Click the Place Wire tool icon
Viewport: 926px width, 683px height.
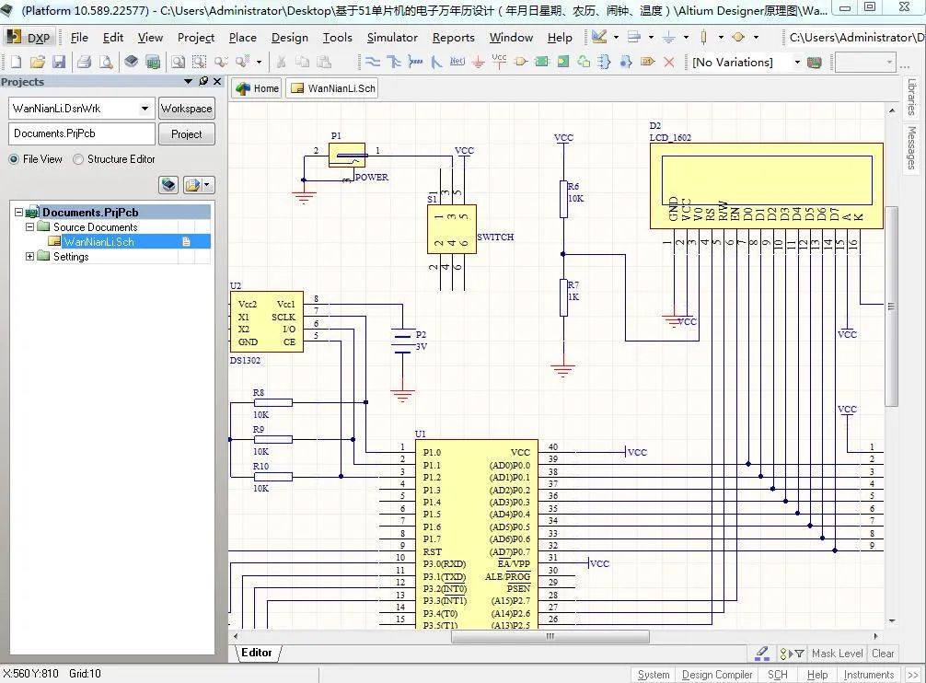pos(372,63)
